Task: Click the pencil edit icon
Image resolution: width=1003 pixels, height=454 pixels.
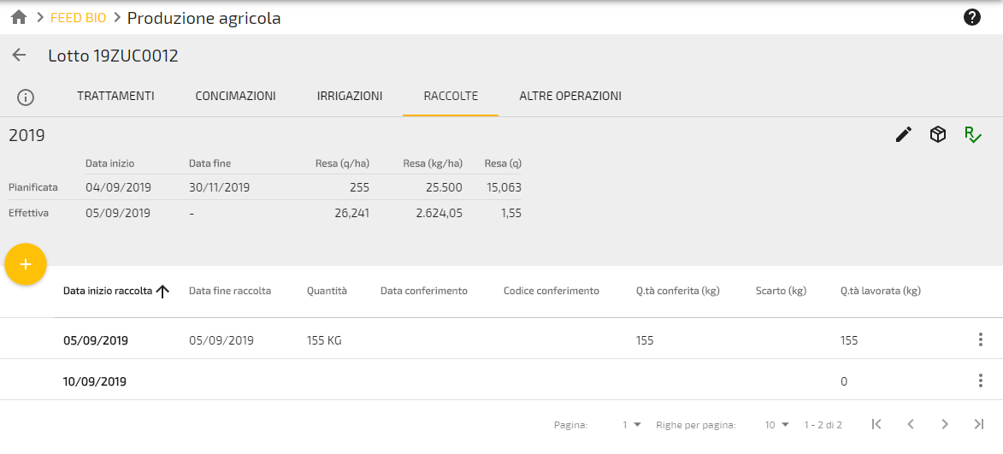Action: click(904, 134)
